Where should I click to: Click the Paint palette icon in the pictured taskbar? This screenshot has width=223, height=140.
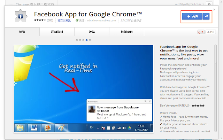[x=61, y=128]
